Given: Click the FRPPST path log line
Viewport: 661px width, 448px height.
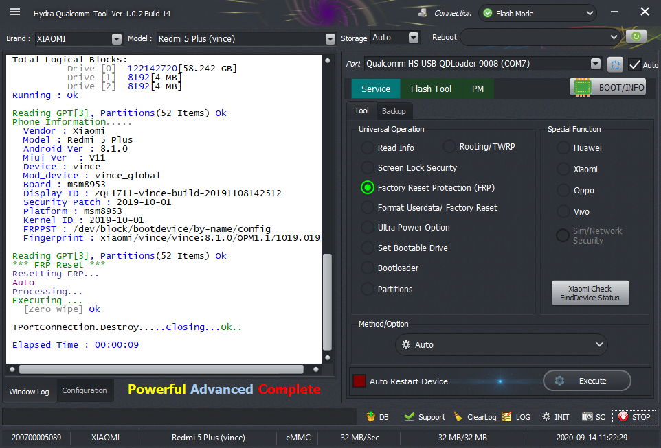Looking at the screenshot, I should point(147,229).
